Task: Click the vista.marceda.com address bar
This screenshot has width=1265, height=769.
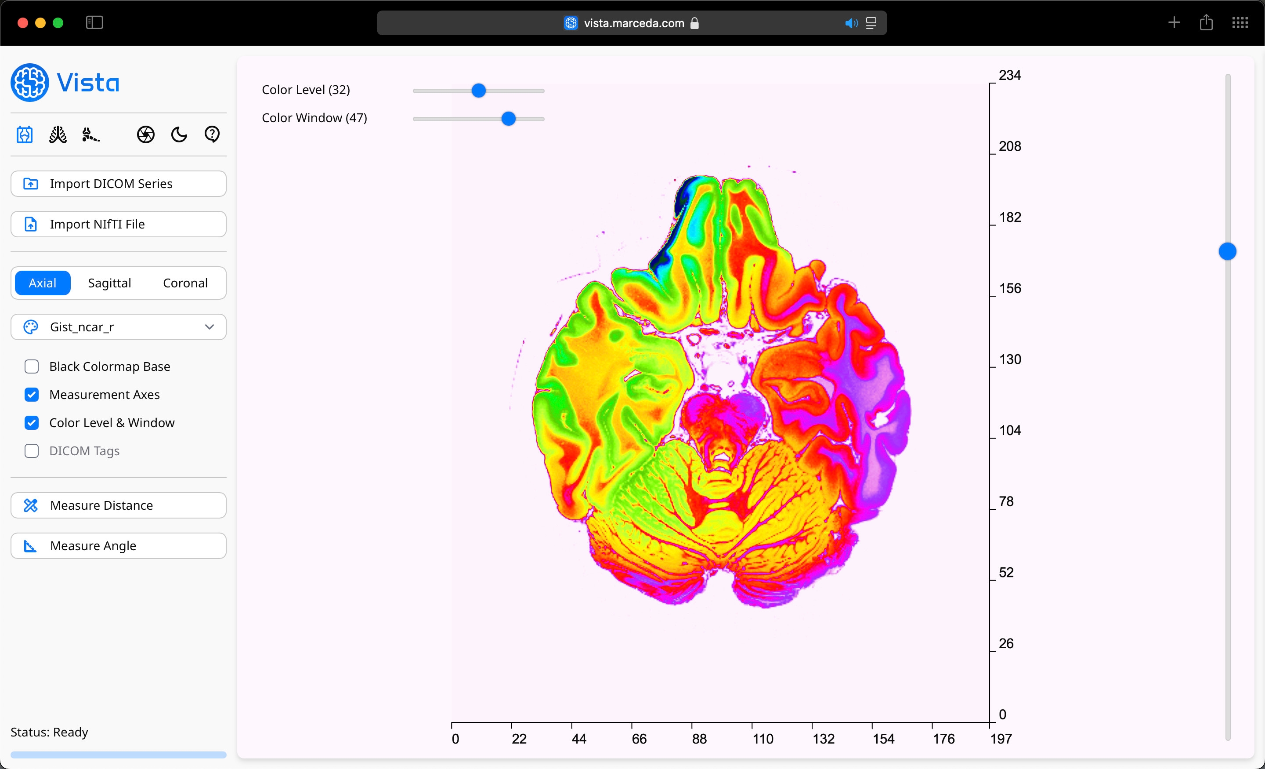Action: [632, 23]
